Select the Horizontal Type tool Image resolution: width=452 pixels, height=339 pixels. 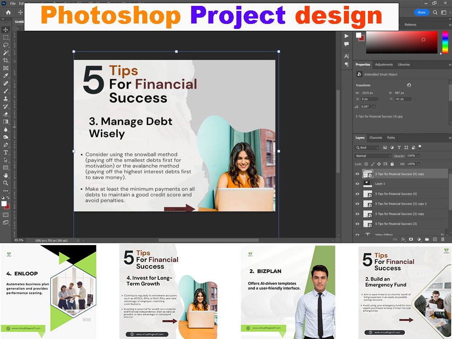click(5, 152)
